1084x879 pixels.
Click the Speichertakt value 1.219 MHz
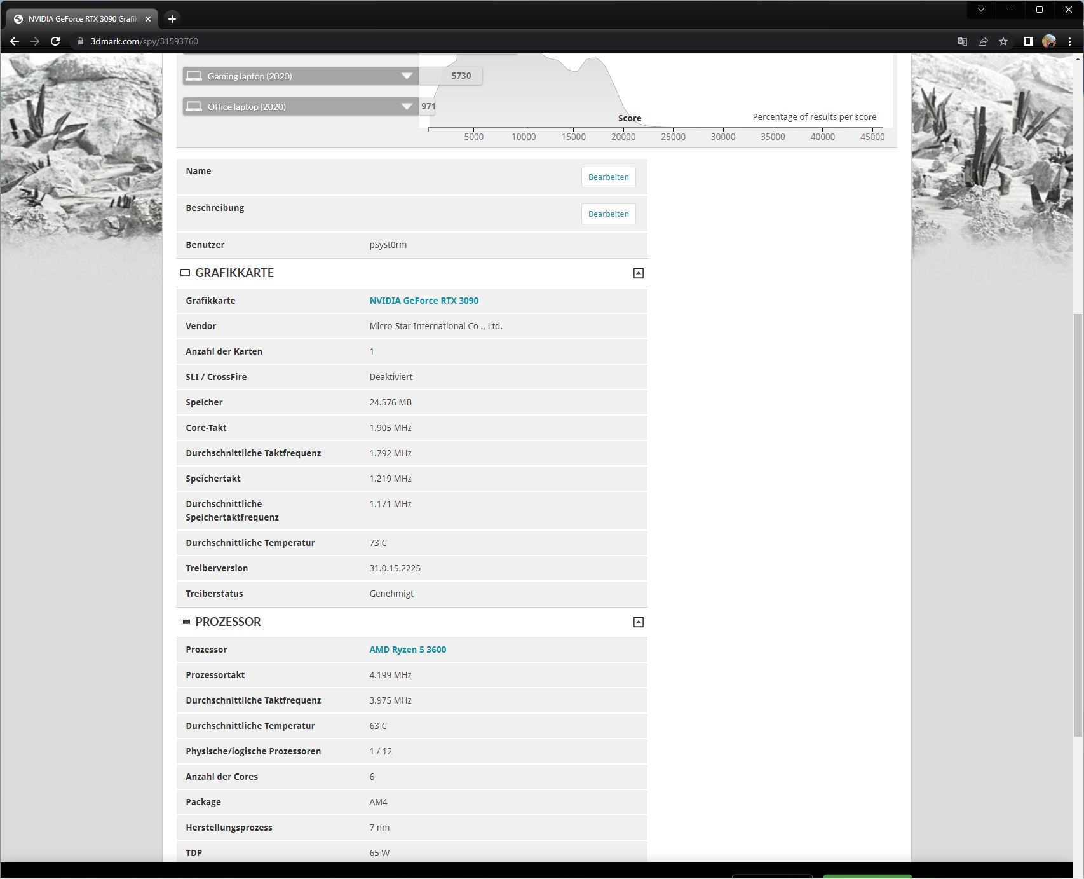(x=390, y=479)
